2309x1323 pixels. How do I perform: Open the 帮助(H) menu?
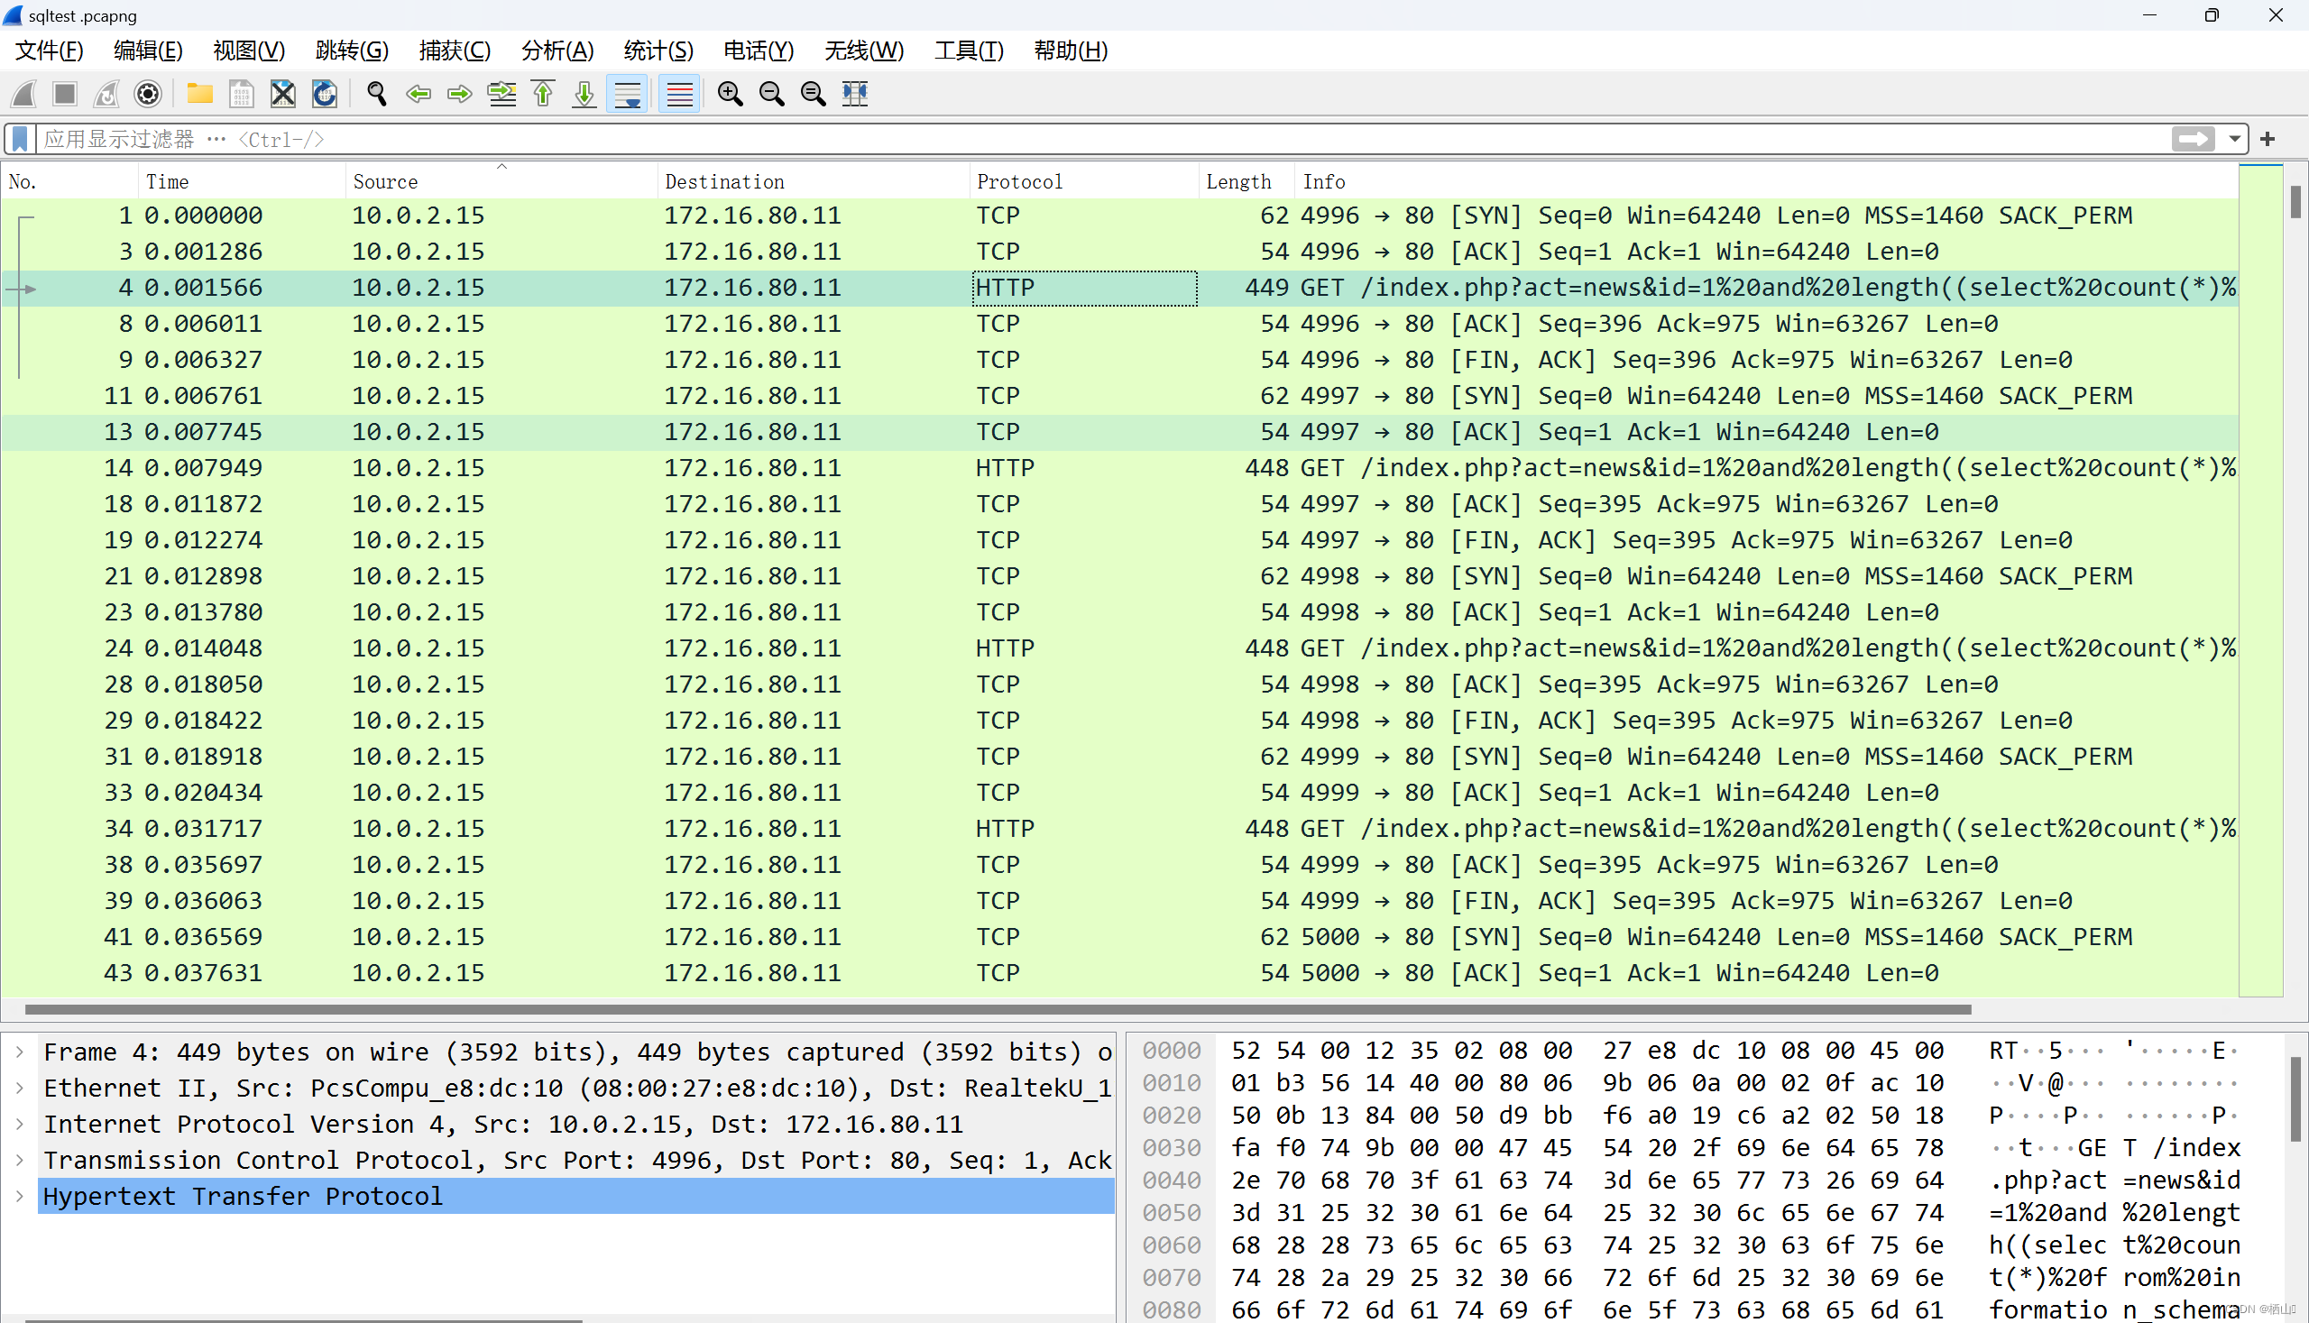coord(1071,51)
